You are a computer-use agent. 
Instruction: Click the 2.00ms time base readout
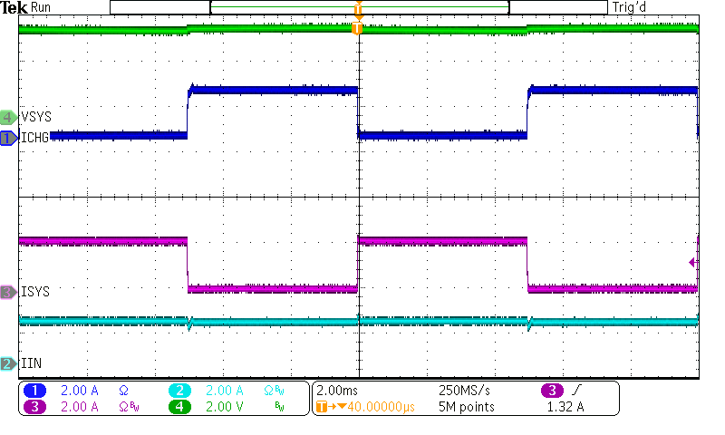point(337,390)
